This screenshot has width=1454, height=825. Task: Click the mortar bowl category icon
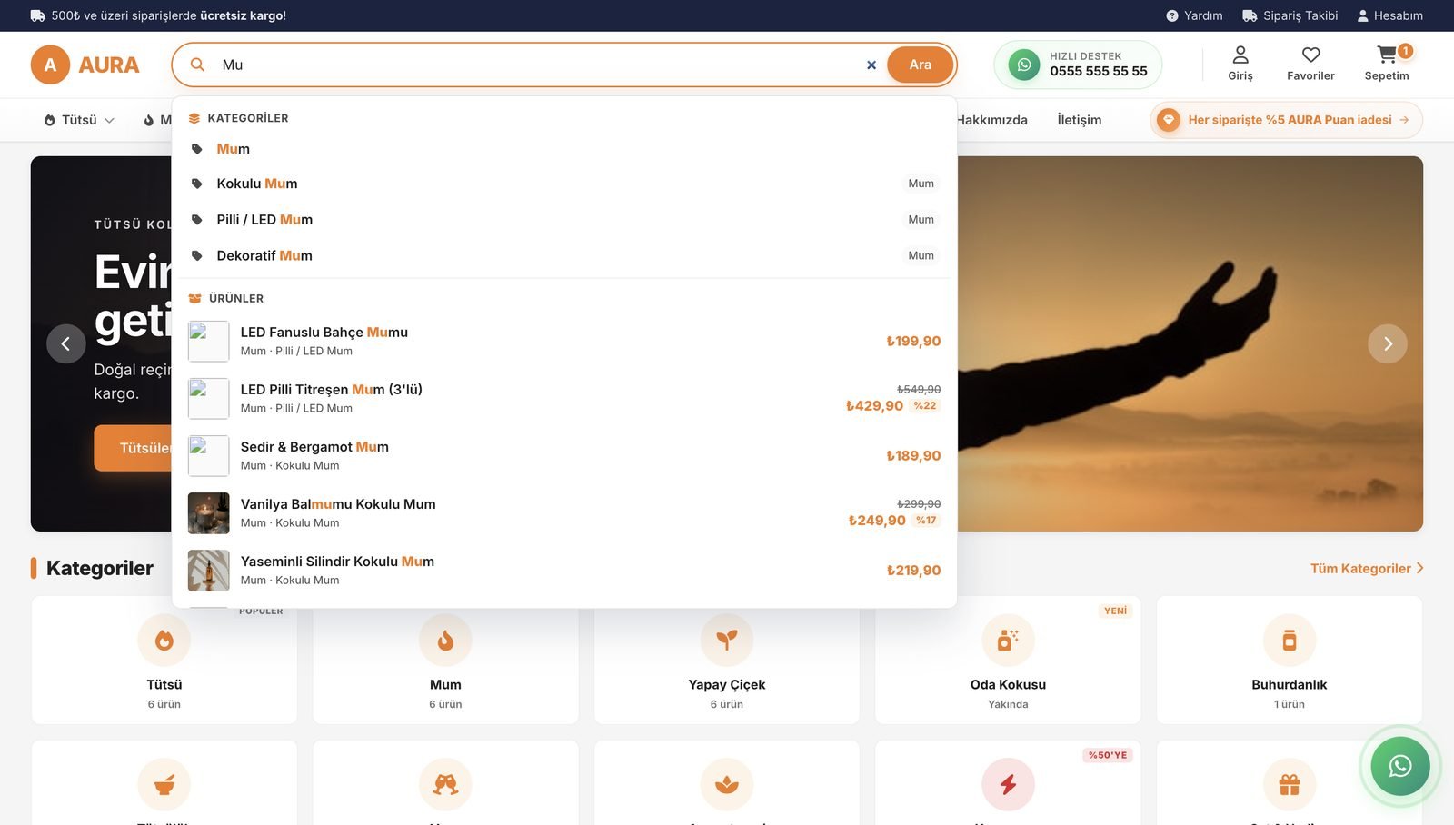tap(164, 784)
